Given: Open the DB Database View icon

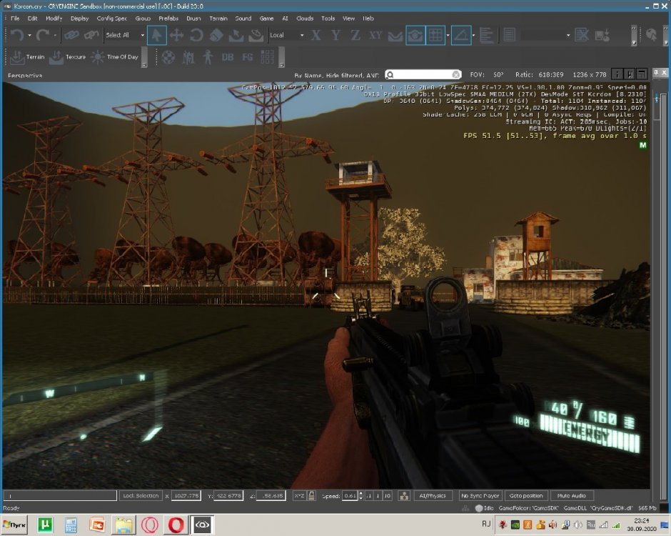Looking at the screenshot, I should coord(228,57).
